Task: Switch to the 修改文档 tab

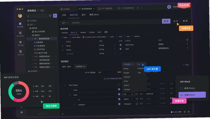Action: pos(74,15)
